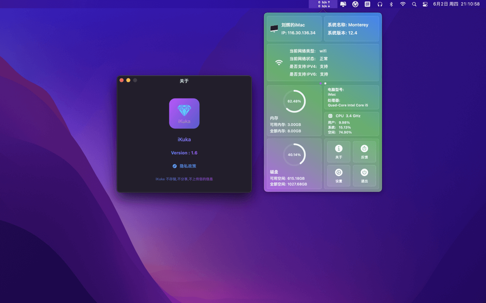Click the 全部内存: 8.00GB text
The image size is (486, 303).
(x=286, y=131)
